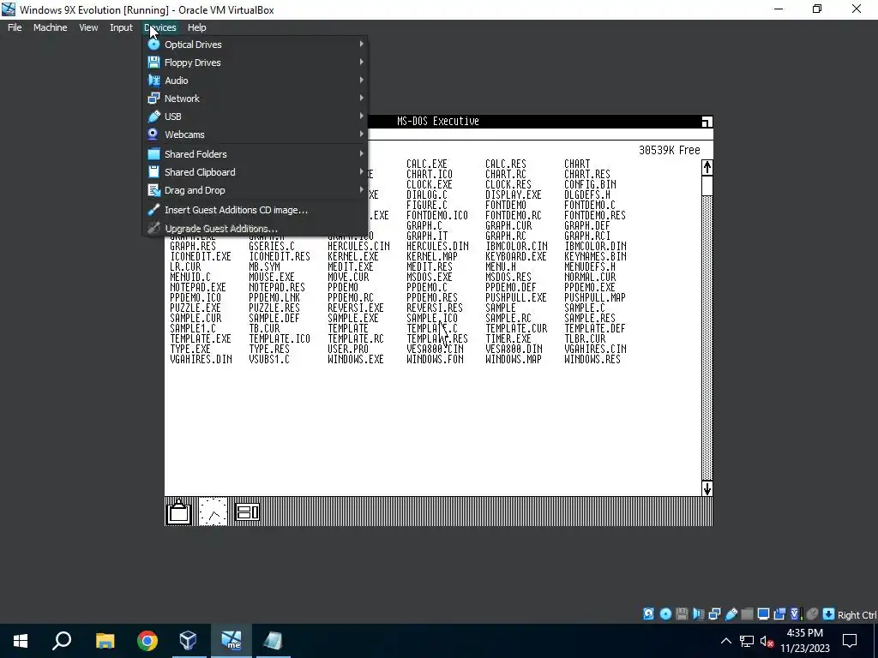Expand the Floppy Drives submenu arrow
878x658 pixels.
point(361,62)
